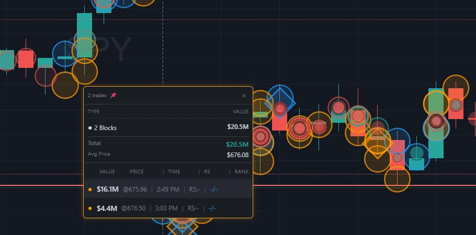Click the Avg Price label

[x=99, y=154]
